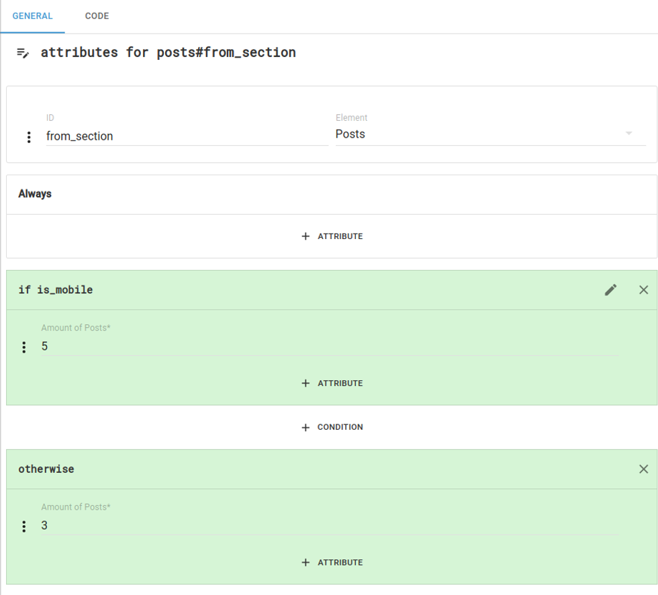Click the 'if is_mobile' condition header text
This screenshot has height=595, width=658.
56,290
